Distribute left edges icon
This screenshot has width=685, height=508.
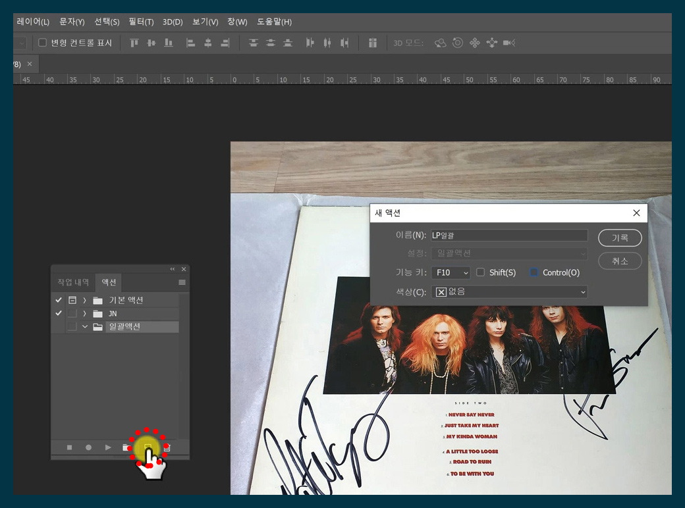310,43
